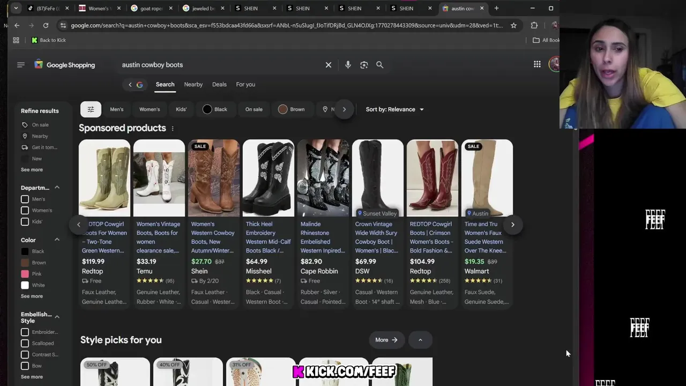Show next sponsored products arrow

[x=512, y=225]
